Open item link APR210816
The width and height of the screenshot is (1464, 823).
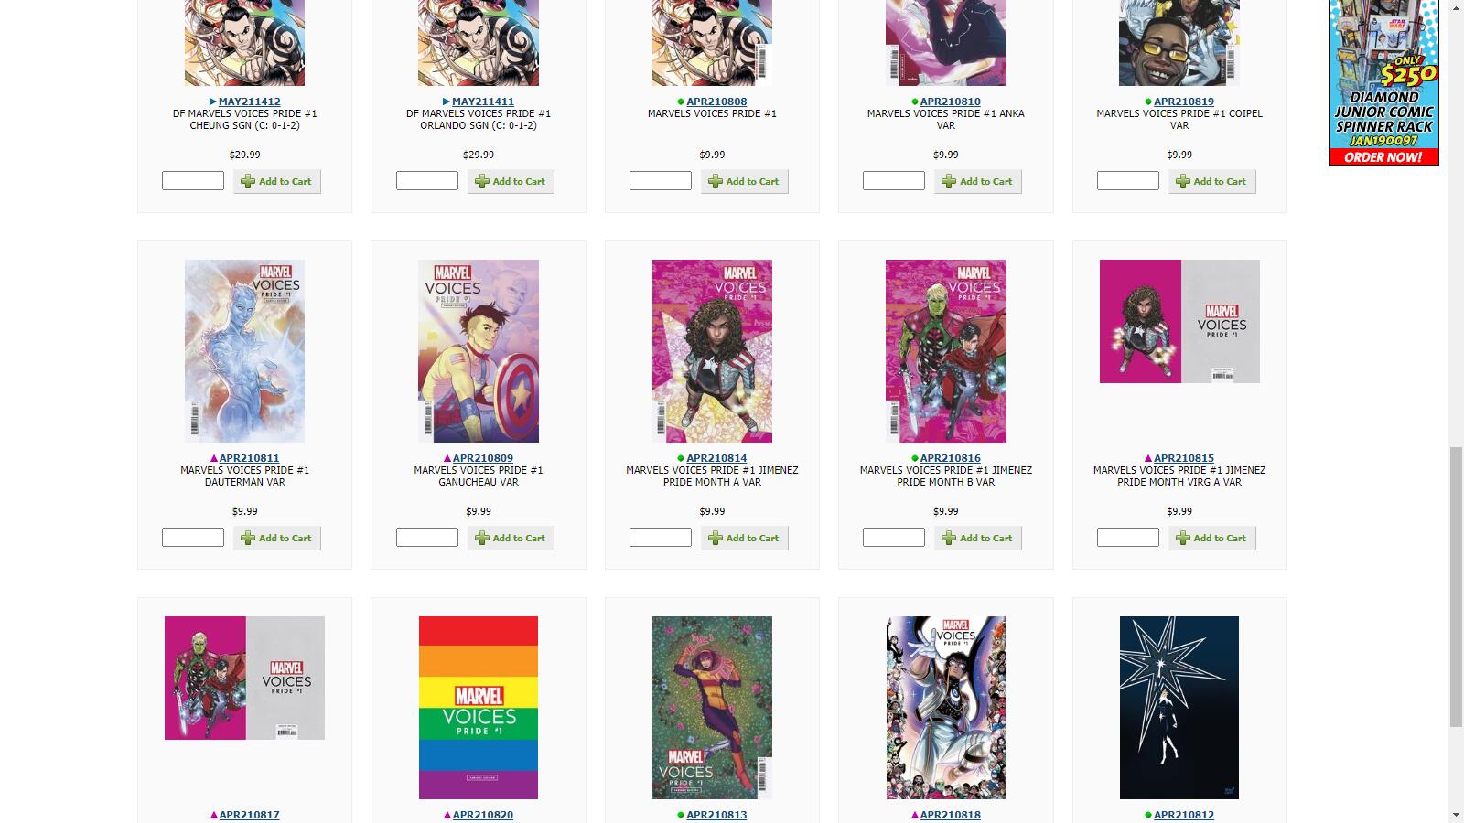pos(950,458)
